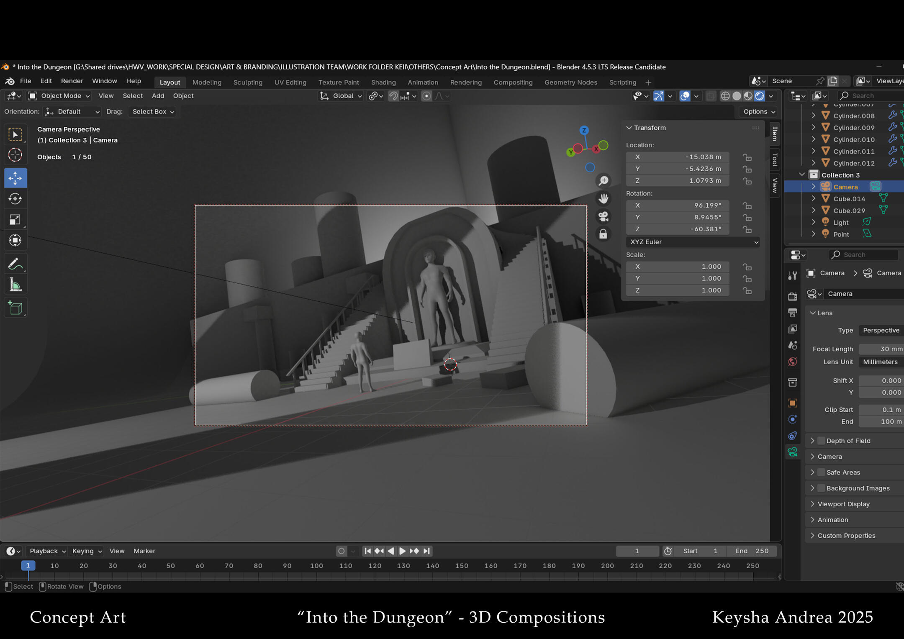Enable the Safe Areas checkbox
904x639 pixels.
[x=821, y=472]
